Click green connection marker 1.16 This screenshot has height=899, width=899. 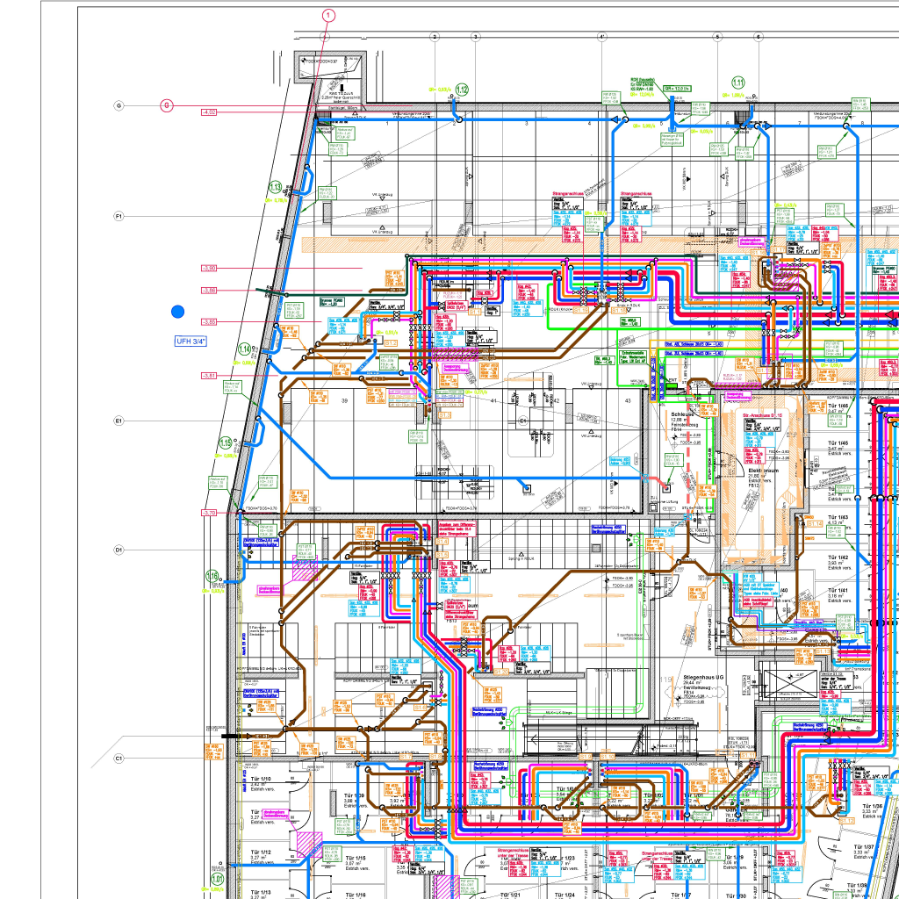click(x=212, y=576)
